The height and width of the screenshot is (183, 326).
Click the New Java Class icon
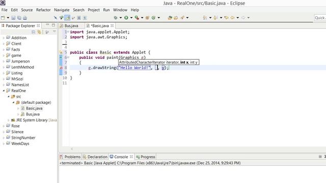[x=153, y=18]
